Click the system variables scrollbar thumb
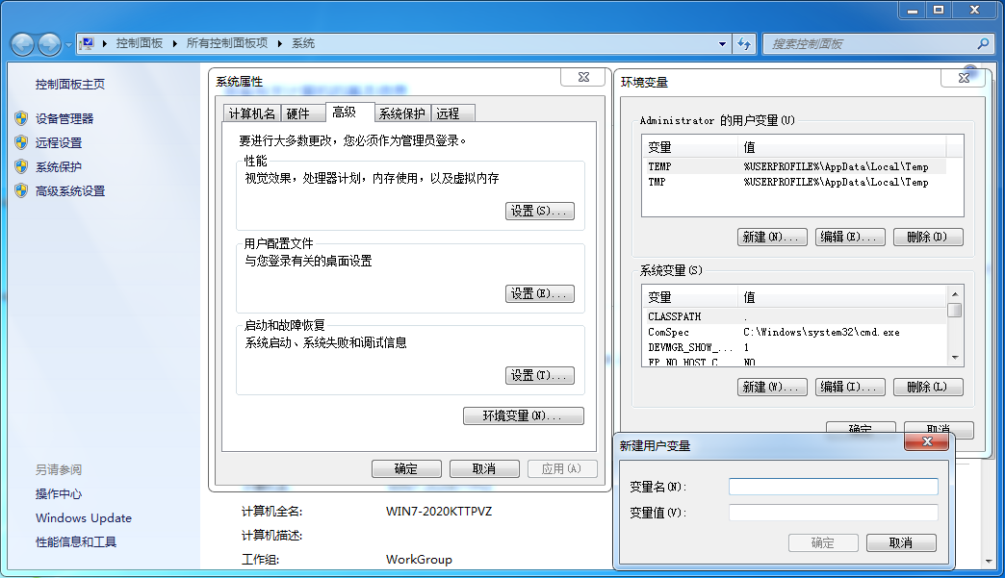The height and width of the screenshot is (578, 1005). [x=955, y=310]
